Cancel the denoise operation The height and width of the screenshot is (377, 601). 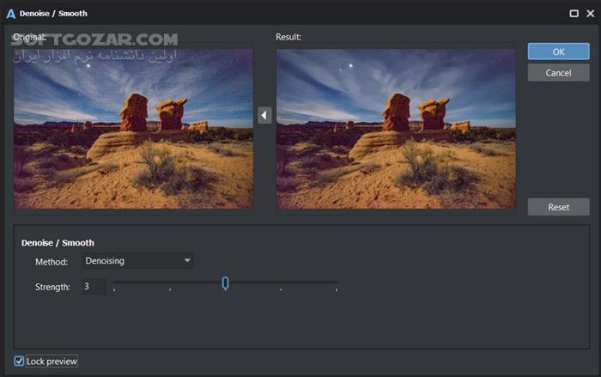click(558, 73)
